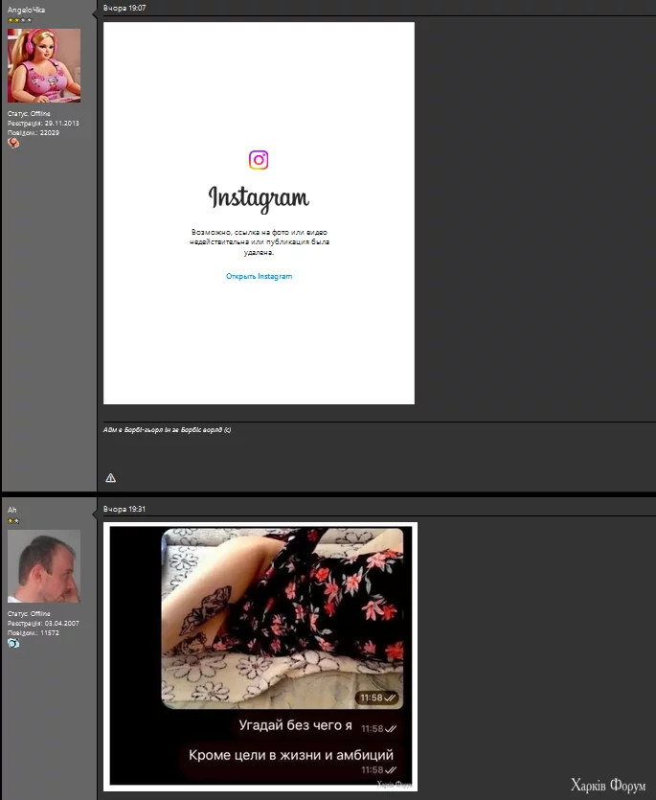Click the Instagram wordmark logo
This screenshot has width=656, height=800.
(259, 198)
